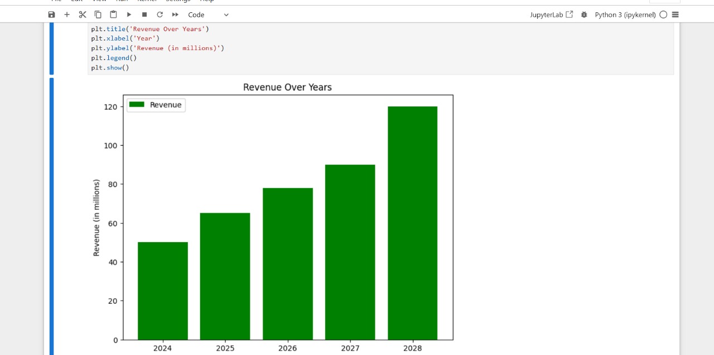Image resolution: width=714 pixels, height=355 pixels.
Task: Click the 2028 revenue bar
Action: 413,223
